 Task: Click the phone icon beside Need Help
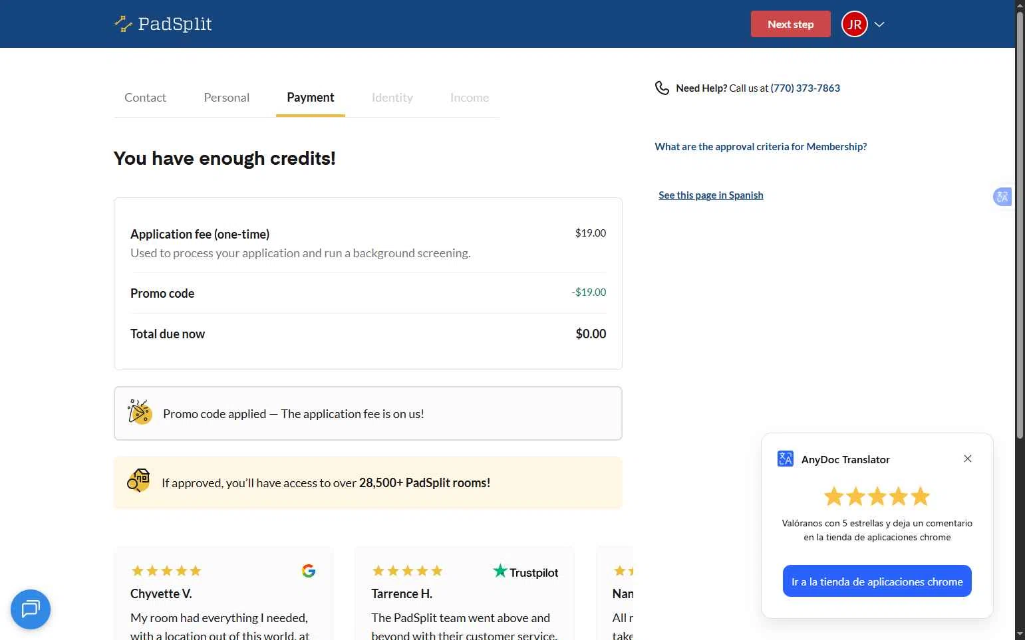(x=662, y=88)
